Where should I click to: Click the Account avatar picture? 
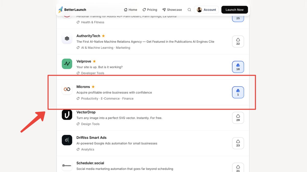(199, 10)
